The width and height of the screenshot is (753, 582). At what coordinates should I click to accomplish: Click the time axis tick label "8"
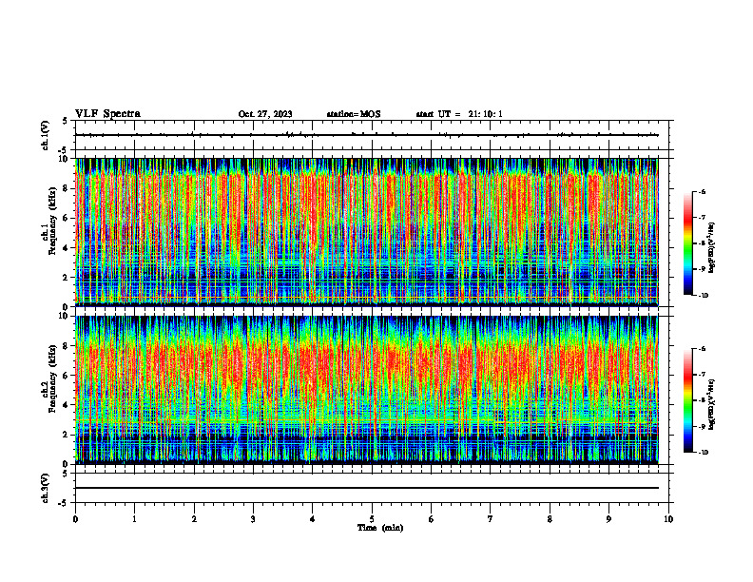pyautogui.click(x=550, y=519)
